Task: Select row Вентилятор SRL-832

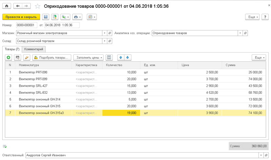Action: pos(135,93)
